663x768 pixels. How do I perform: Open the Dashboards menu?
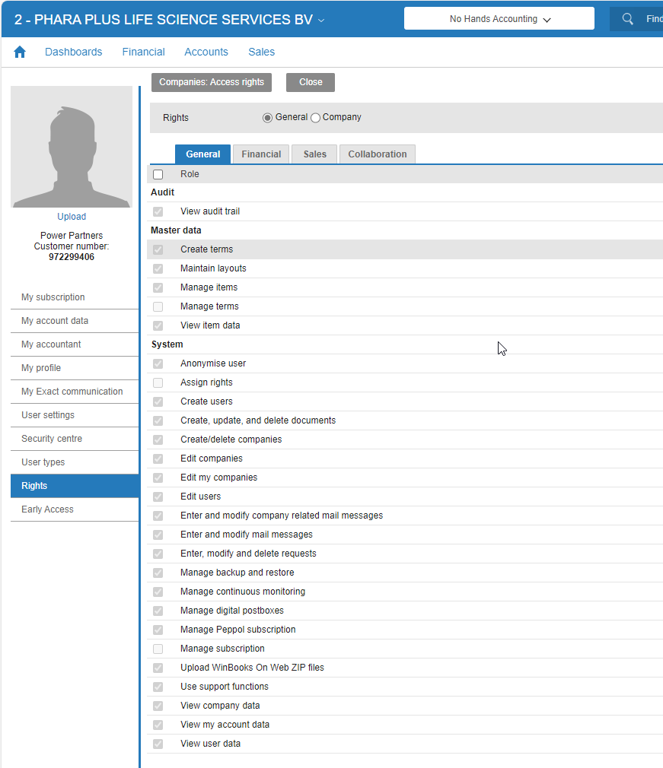point(74,52)
